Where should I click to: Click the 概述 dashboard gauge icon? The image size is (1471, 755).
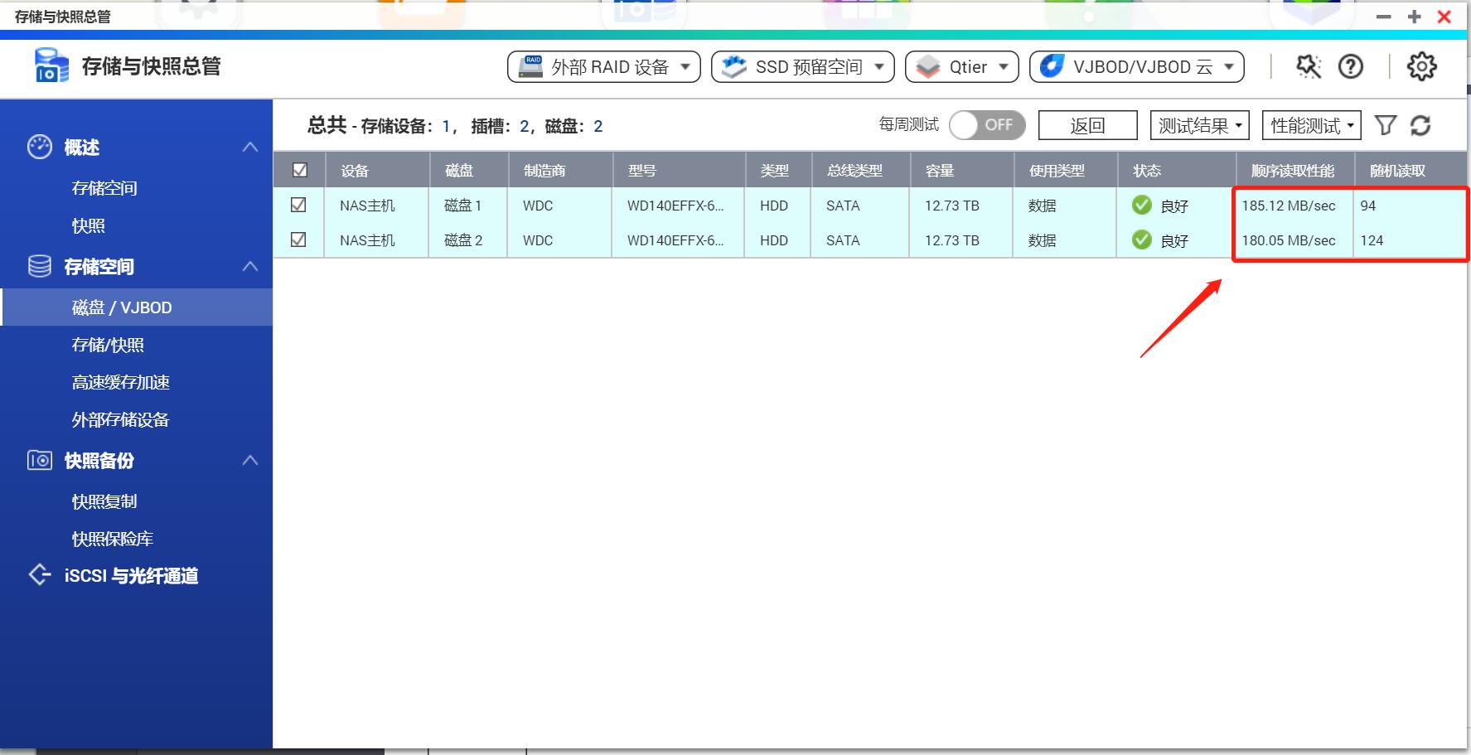click(x=39, y=147)
